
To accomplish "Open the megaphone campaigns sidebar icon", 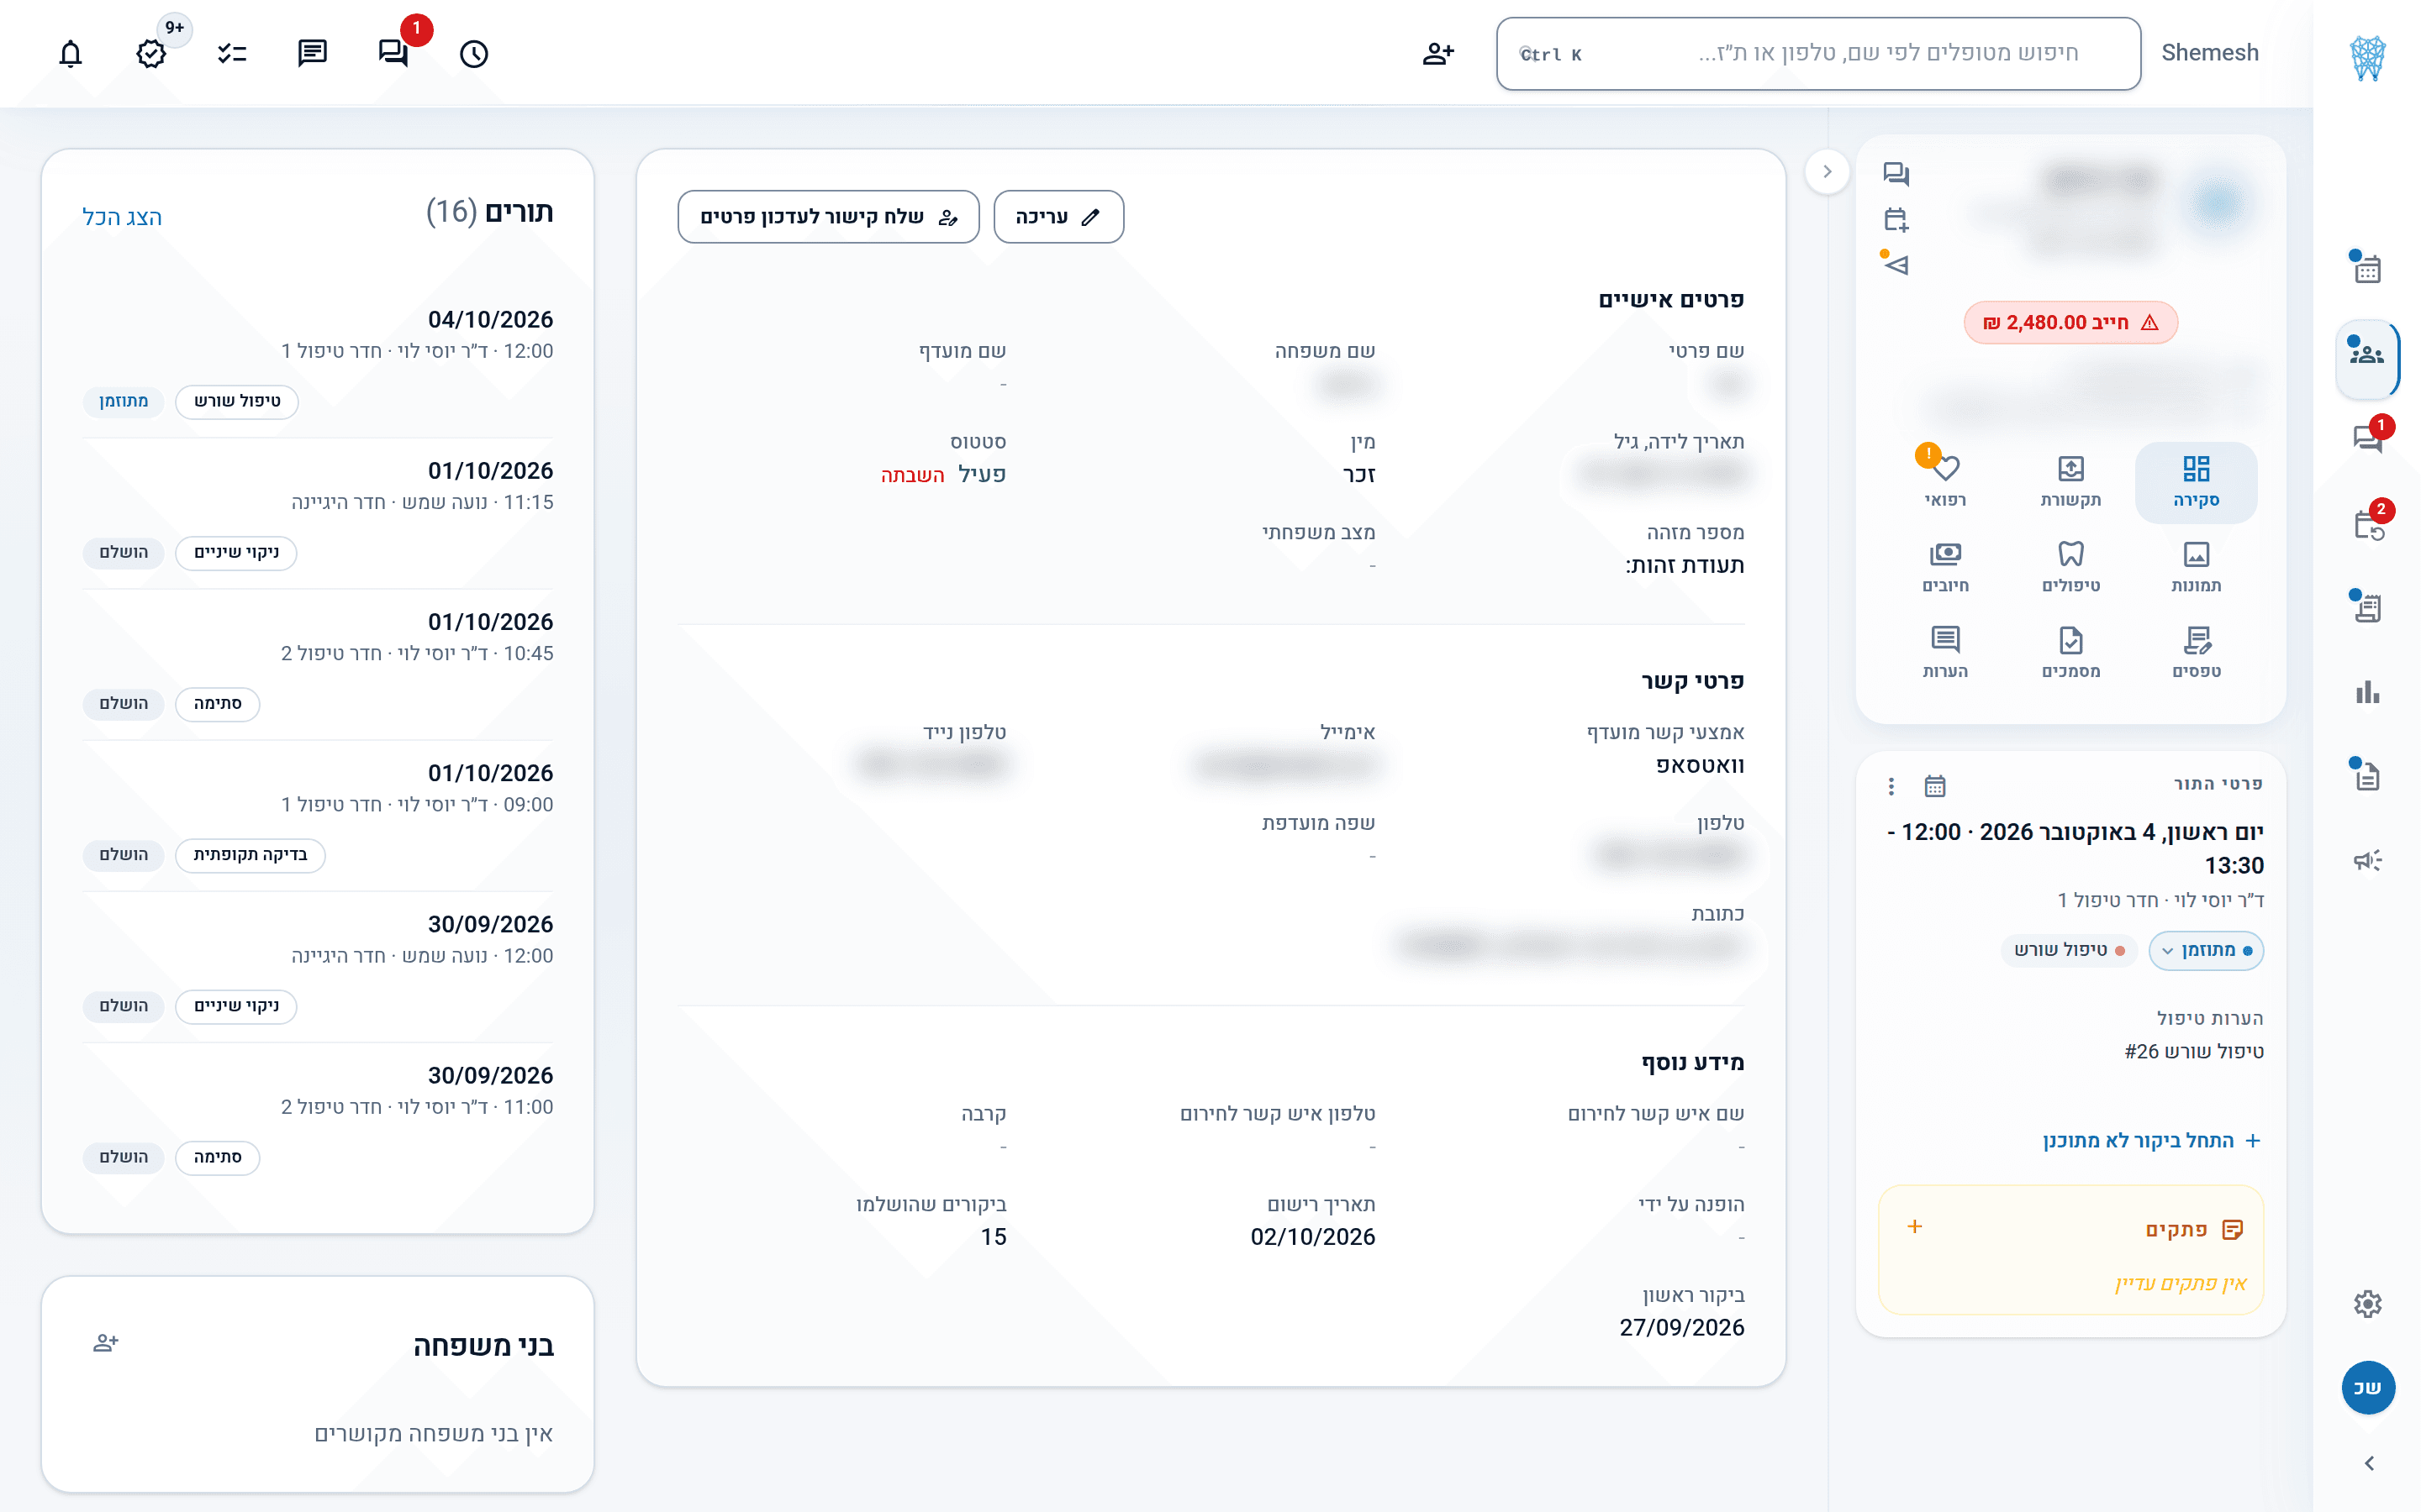I will click(2367, 860).
